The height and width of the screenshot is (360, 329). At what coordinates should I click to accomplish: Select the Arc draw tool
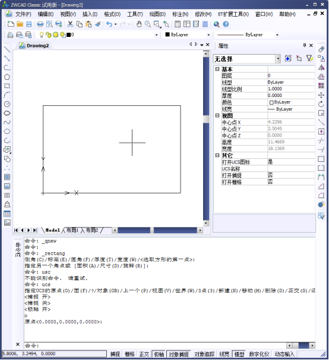pyautogui.click(x=7, y=95)
